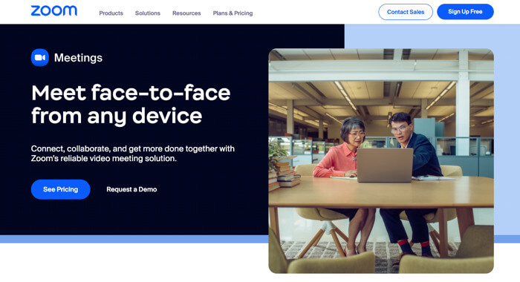Image resolution: width=520 pixels, height=282 pixels.
Task: Follow the Request a Demo link
Action: tap(131, 189)
